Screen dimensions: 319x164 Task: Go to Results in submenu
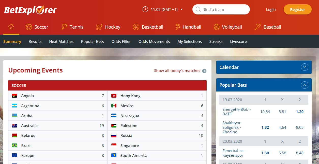pyautogui.click(x=35, y=42)
